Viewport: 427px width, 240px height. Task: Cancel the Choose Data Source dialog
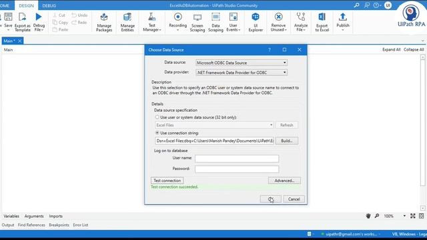coord(294,199)
